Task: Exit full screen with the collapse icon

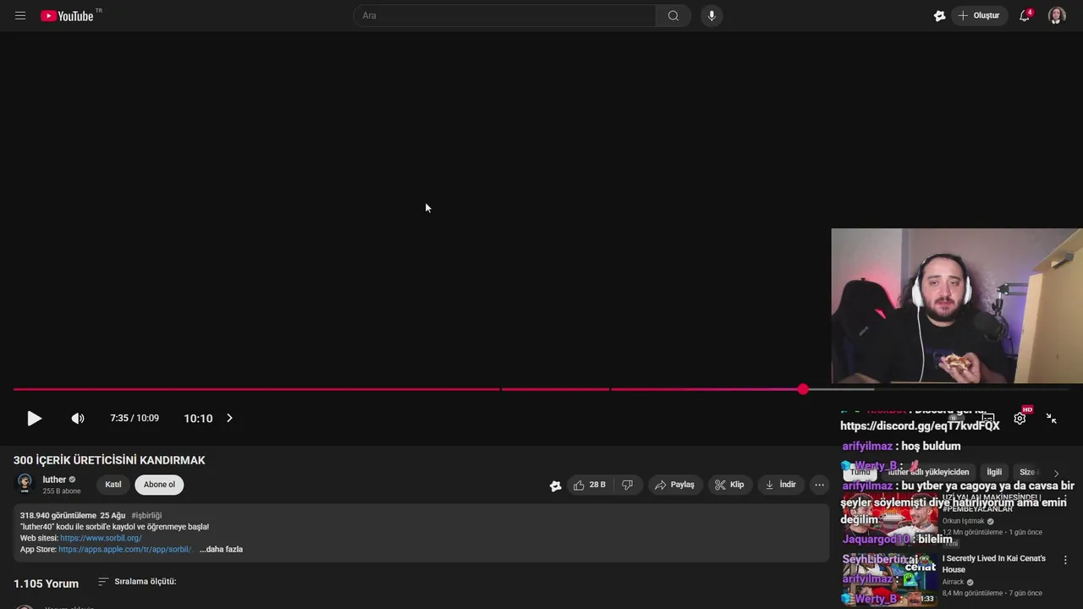Action: click(1052, 418)
